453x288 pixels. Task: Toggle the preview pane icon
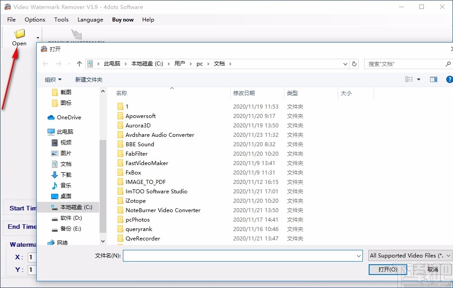pos(433,79)
